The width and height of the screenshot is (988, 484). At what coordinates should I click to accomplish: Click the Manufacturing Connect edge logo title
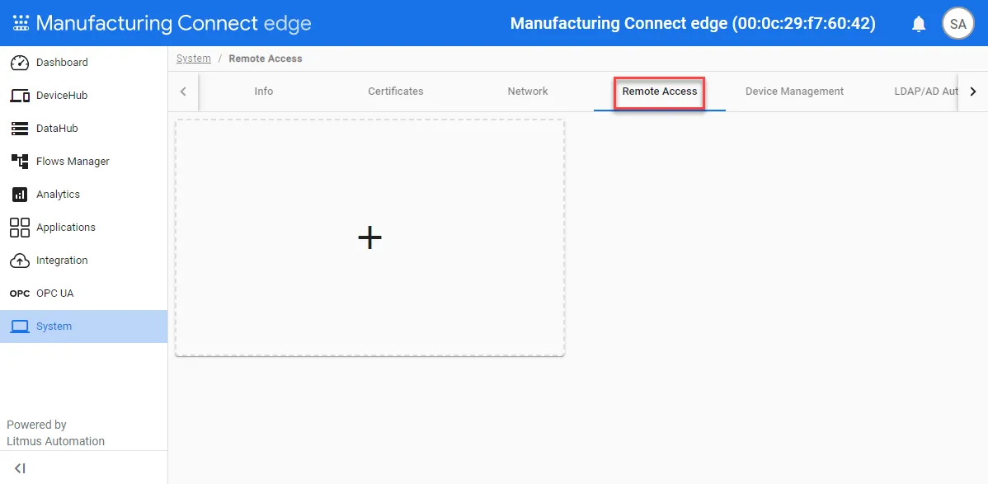pos(174,23)
